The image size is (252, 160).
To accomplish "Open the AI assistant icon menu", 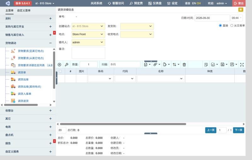I will 215,65.
